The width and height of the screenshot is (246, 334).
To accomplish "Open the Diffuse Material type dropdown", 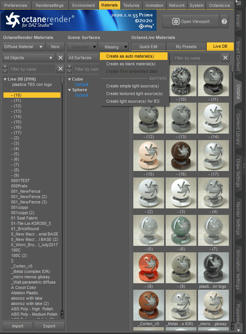I will point(24,47).
